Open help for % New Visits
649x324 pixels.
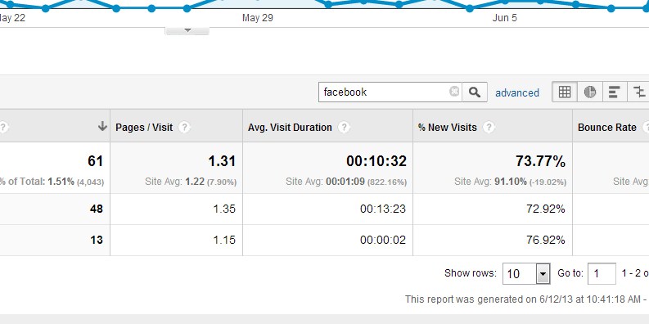tap(489, 128)
